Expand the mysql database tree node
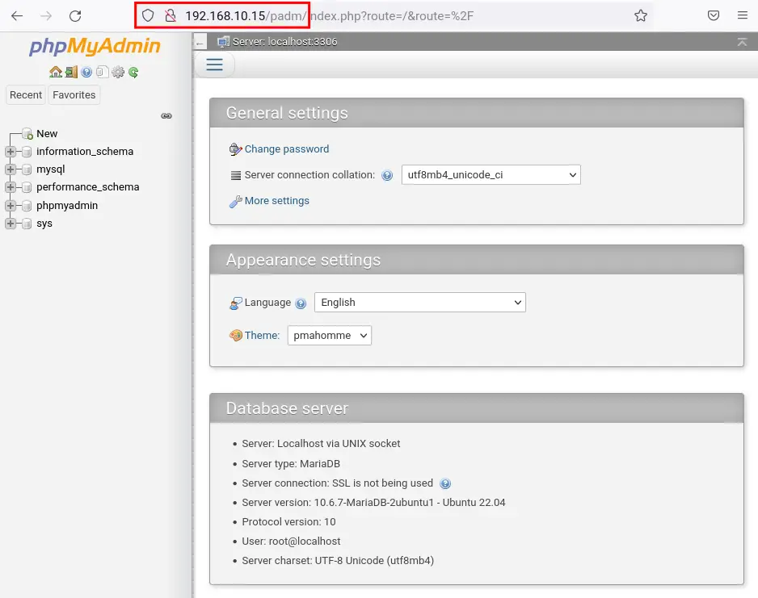Screen dimensions: 758x598 pos(11,169)
